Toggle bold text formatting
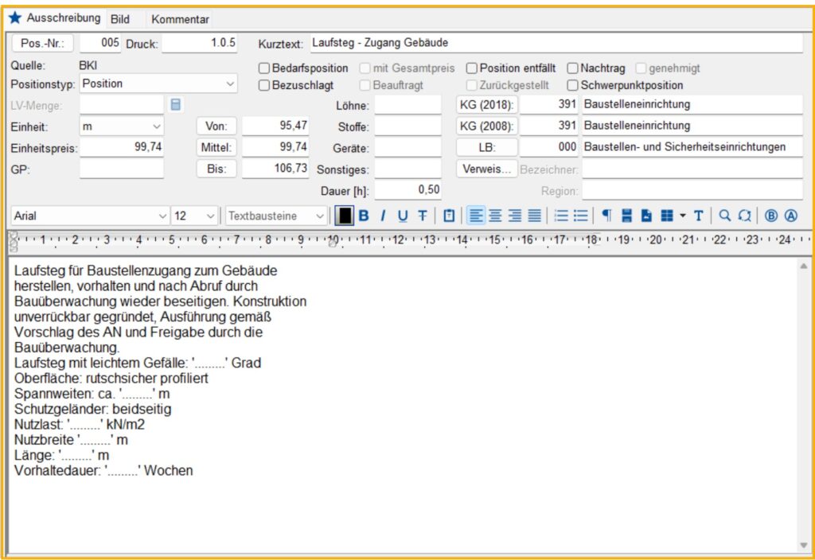This screenshot has height=560, width=815. [363, 216]
